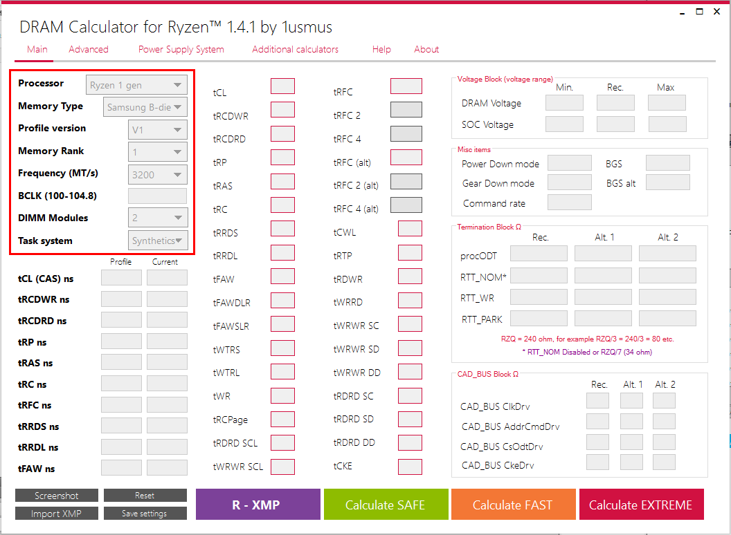
Task: Click the BCLK (100-104.8) input field
Action: (158, 196)
